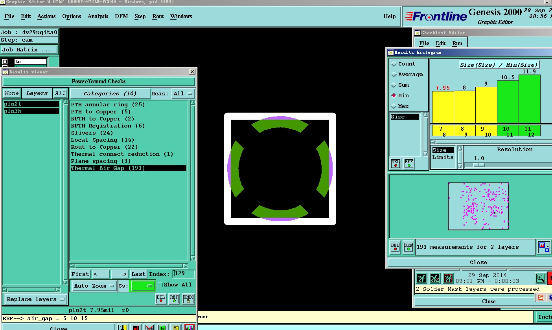Viewport: 552px width, 330px height.
Task: Select layer pln3b in layers list
Action: click(x=31, y=111)
